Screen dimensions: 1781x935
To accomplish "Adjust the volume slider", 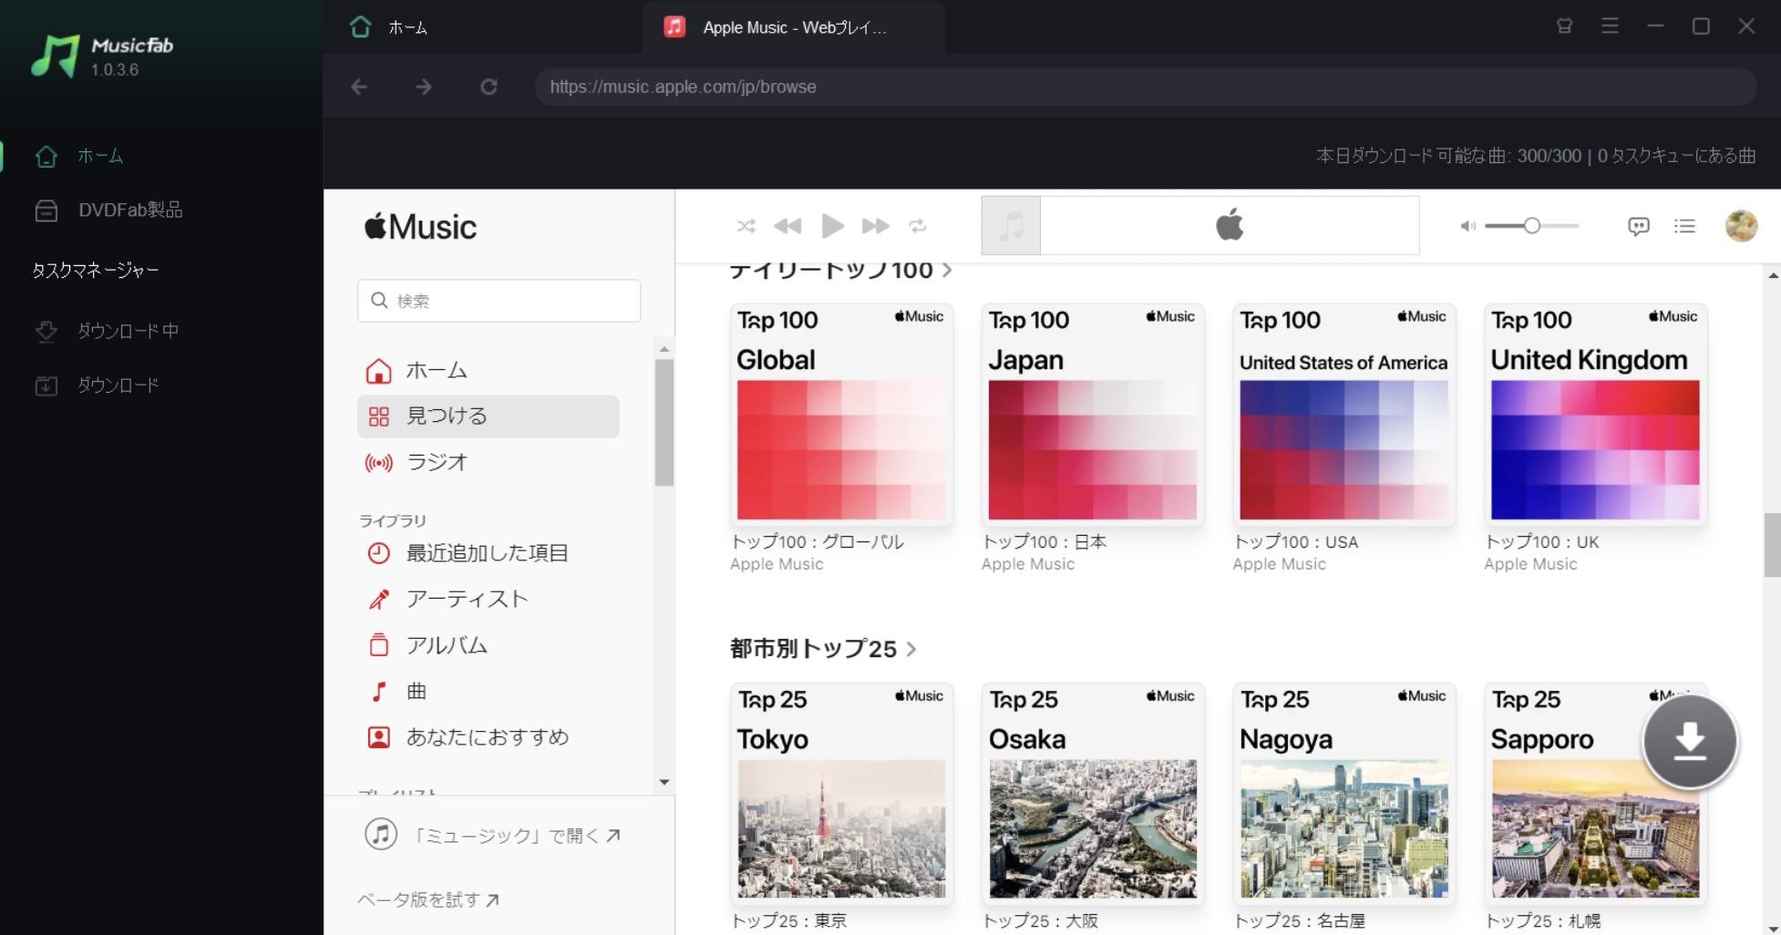I will 1531,226.
